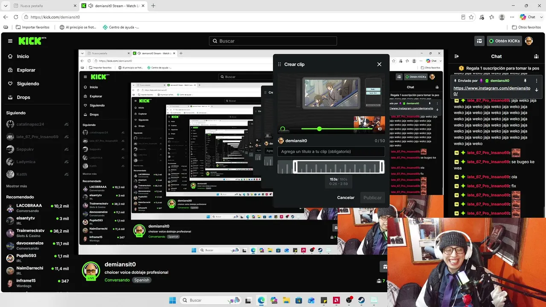Open File Explorer from the taskbar

(x=286, y=300)
